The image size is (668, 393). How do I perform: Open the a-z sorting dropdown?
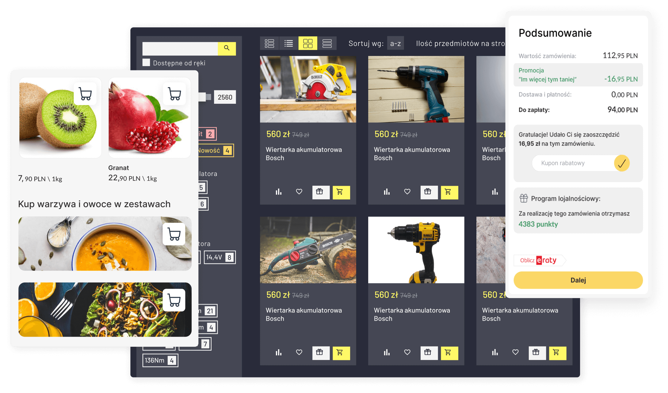click(395, 43)
